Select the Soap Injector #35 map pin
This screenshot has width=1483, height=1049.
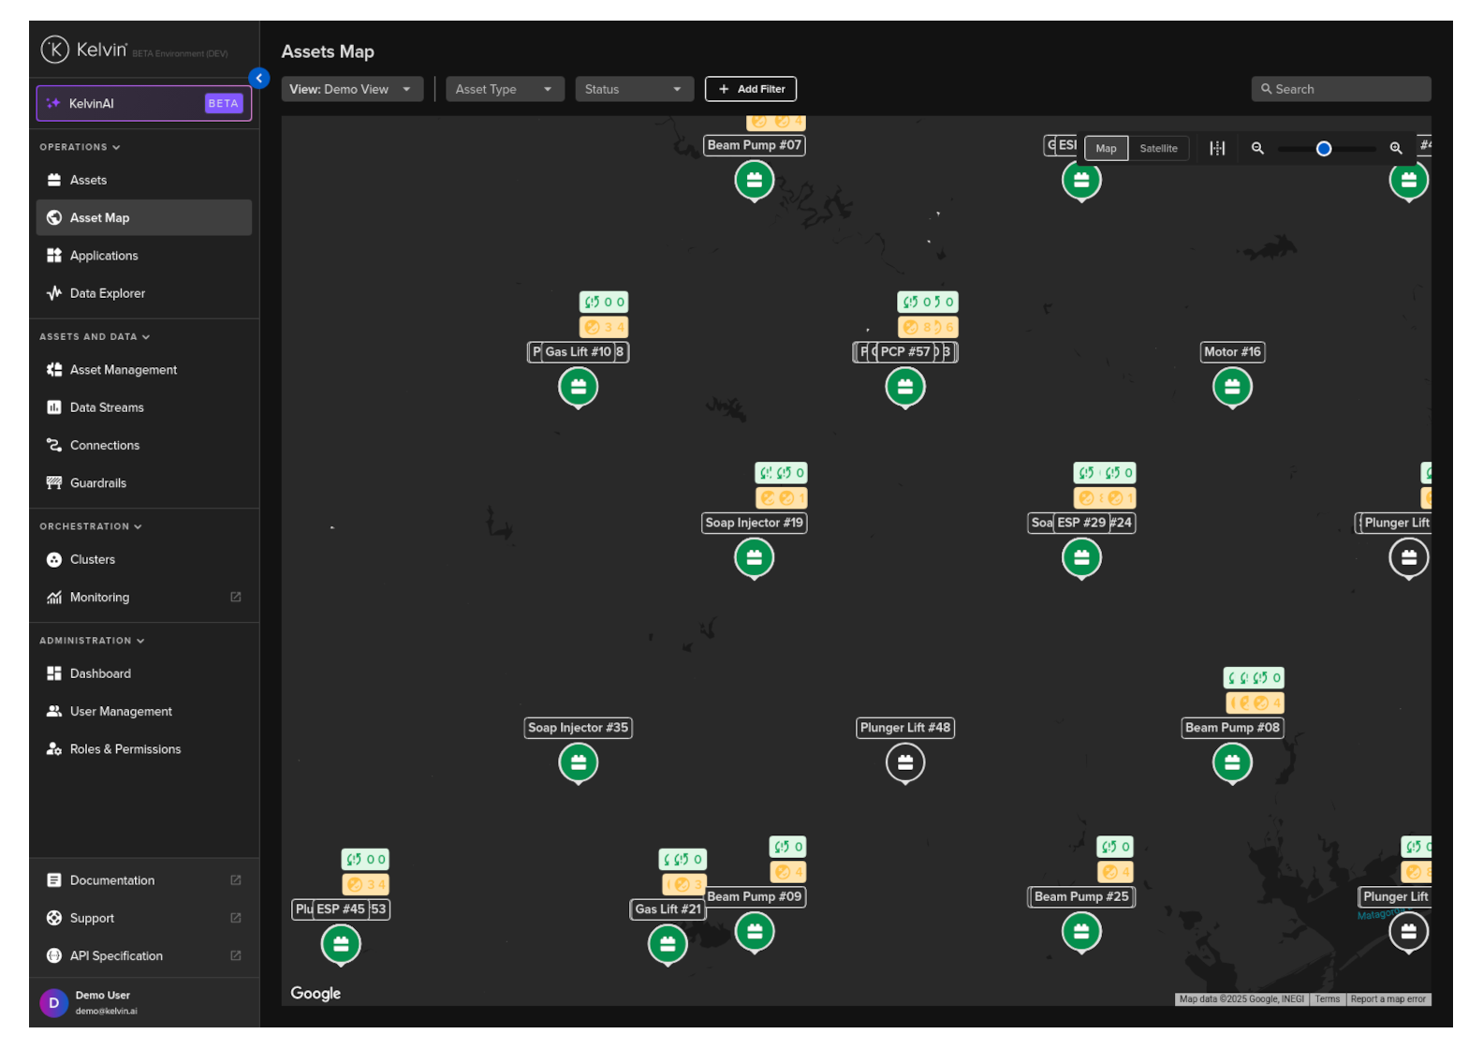pyautogui.click(x=578, y=762)
